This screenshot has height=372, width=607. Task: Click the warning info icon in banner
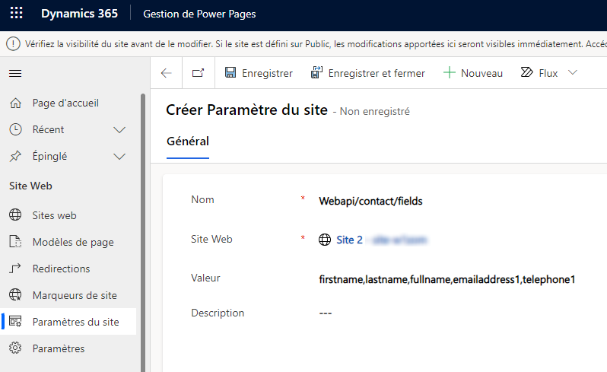13,43
